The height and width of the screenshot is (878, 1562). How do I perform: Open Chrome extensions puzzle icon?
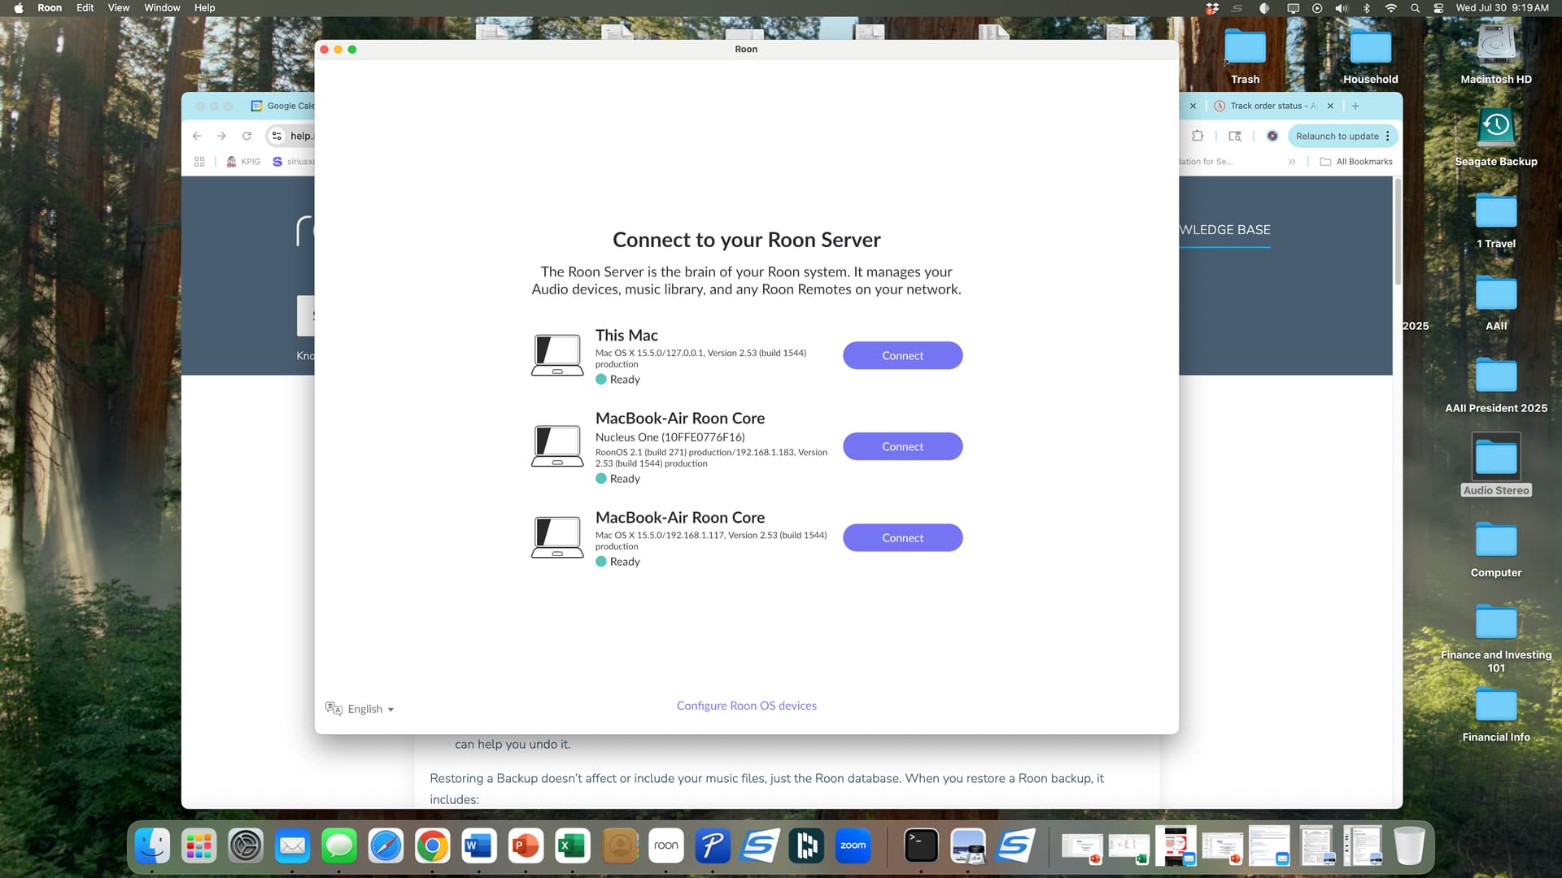(1198, 136)
